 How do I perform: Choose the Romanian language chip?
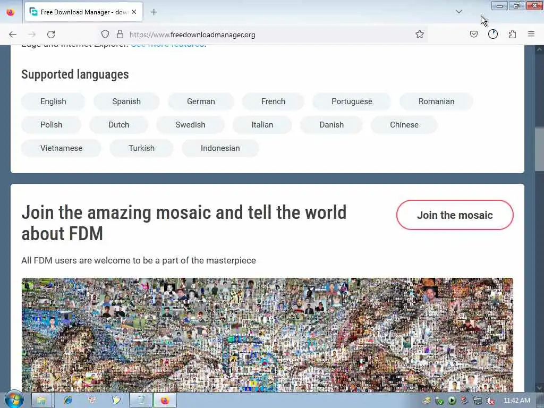(436, 101)
